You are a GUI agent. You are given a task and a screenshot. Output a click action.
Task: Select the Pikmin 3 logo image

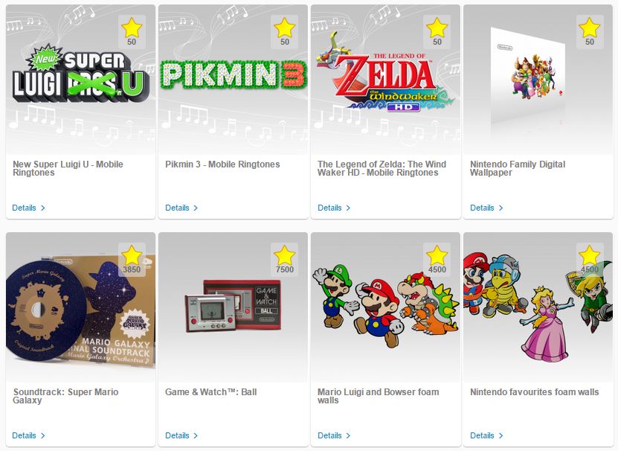coord(234,74)
